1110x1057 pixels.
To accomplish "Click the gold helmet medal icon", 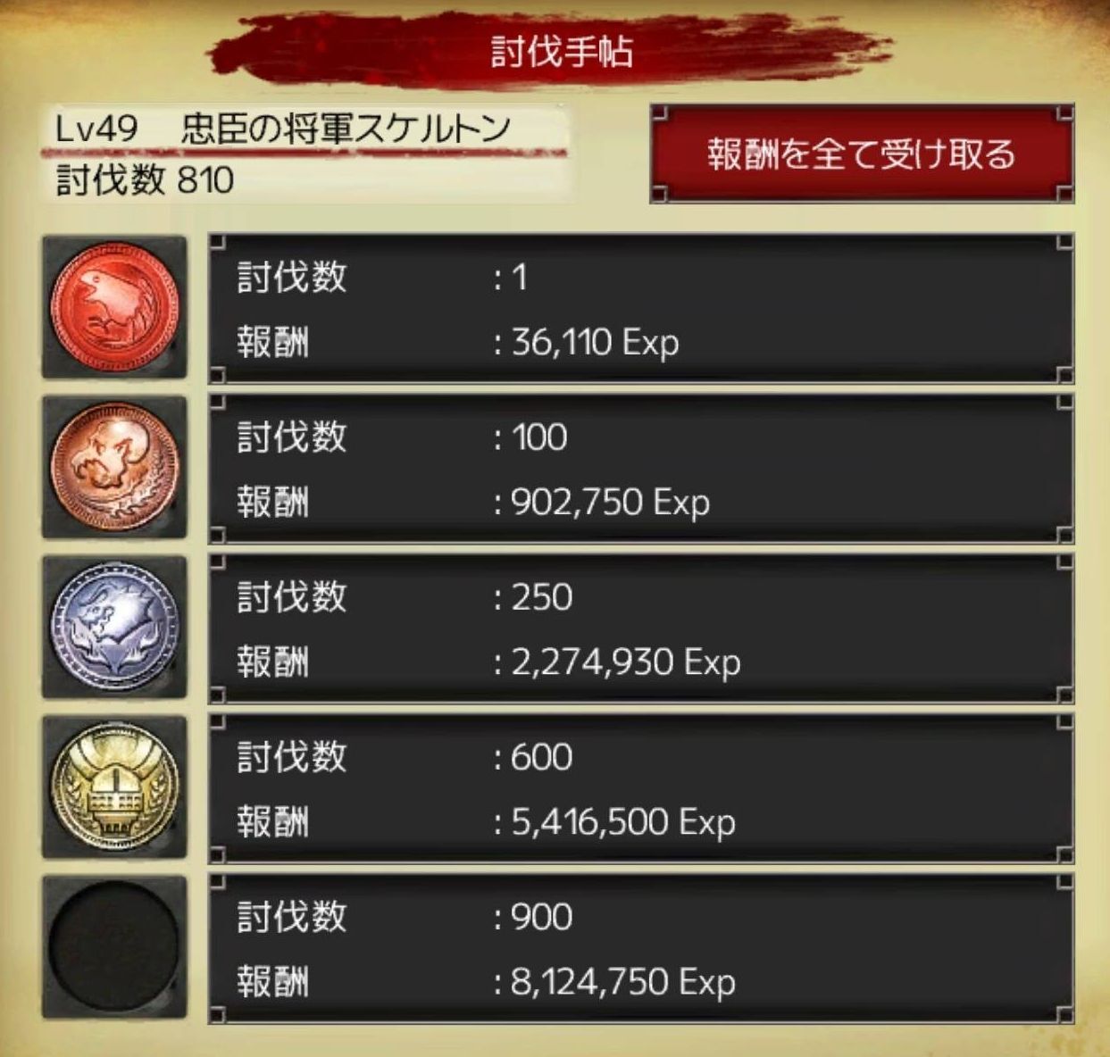I will click(114, 787).
